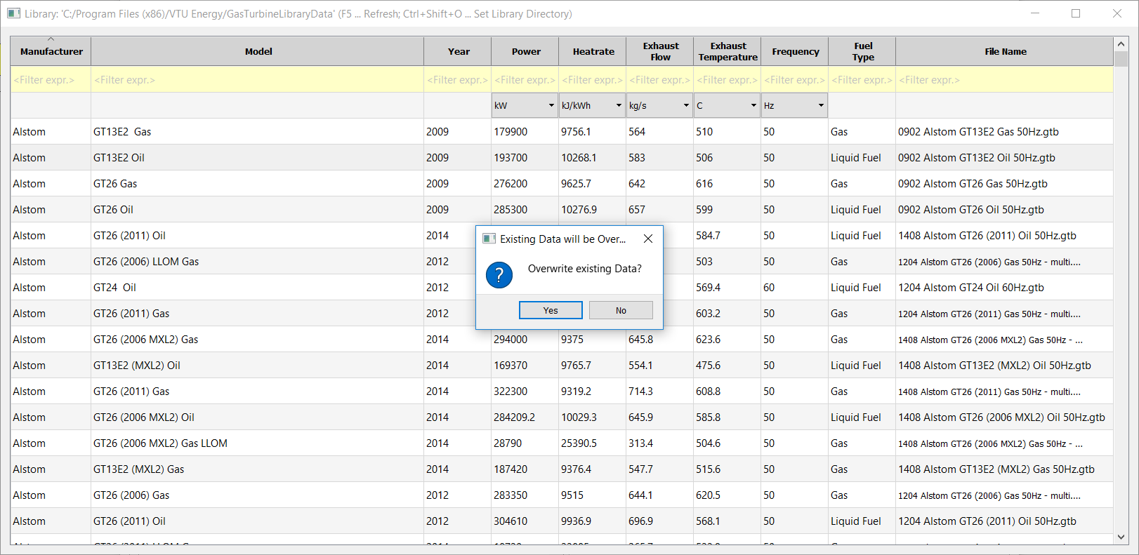Click the heatrate value 25390.5

tap(579, 443)
